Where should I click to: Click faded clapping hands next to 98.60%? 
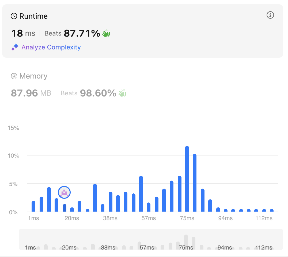[122, 93]
